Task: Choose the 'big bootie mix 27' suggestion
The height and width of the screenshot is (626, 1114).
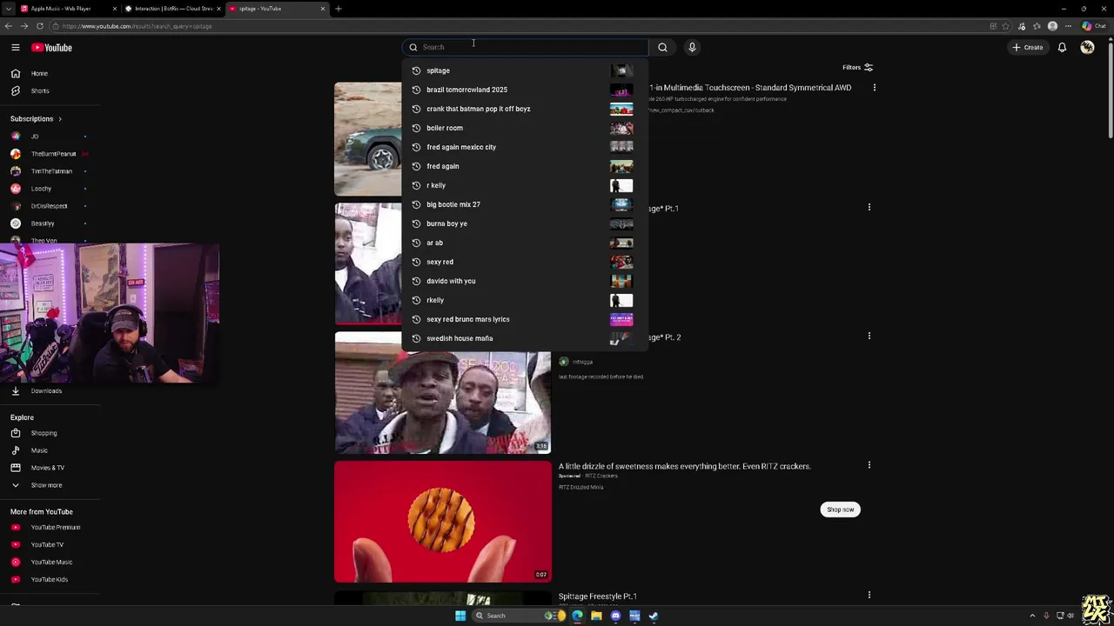Action: coord(525,204)
